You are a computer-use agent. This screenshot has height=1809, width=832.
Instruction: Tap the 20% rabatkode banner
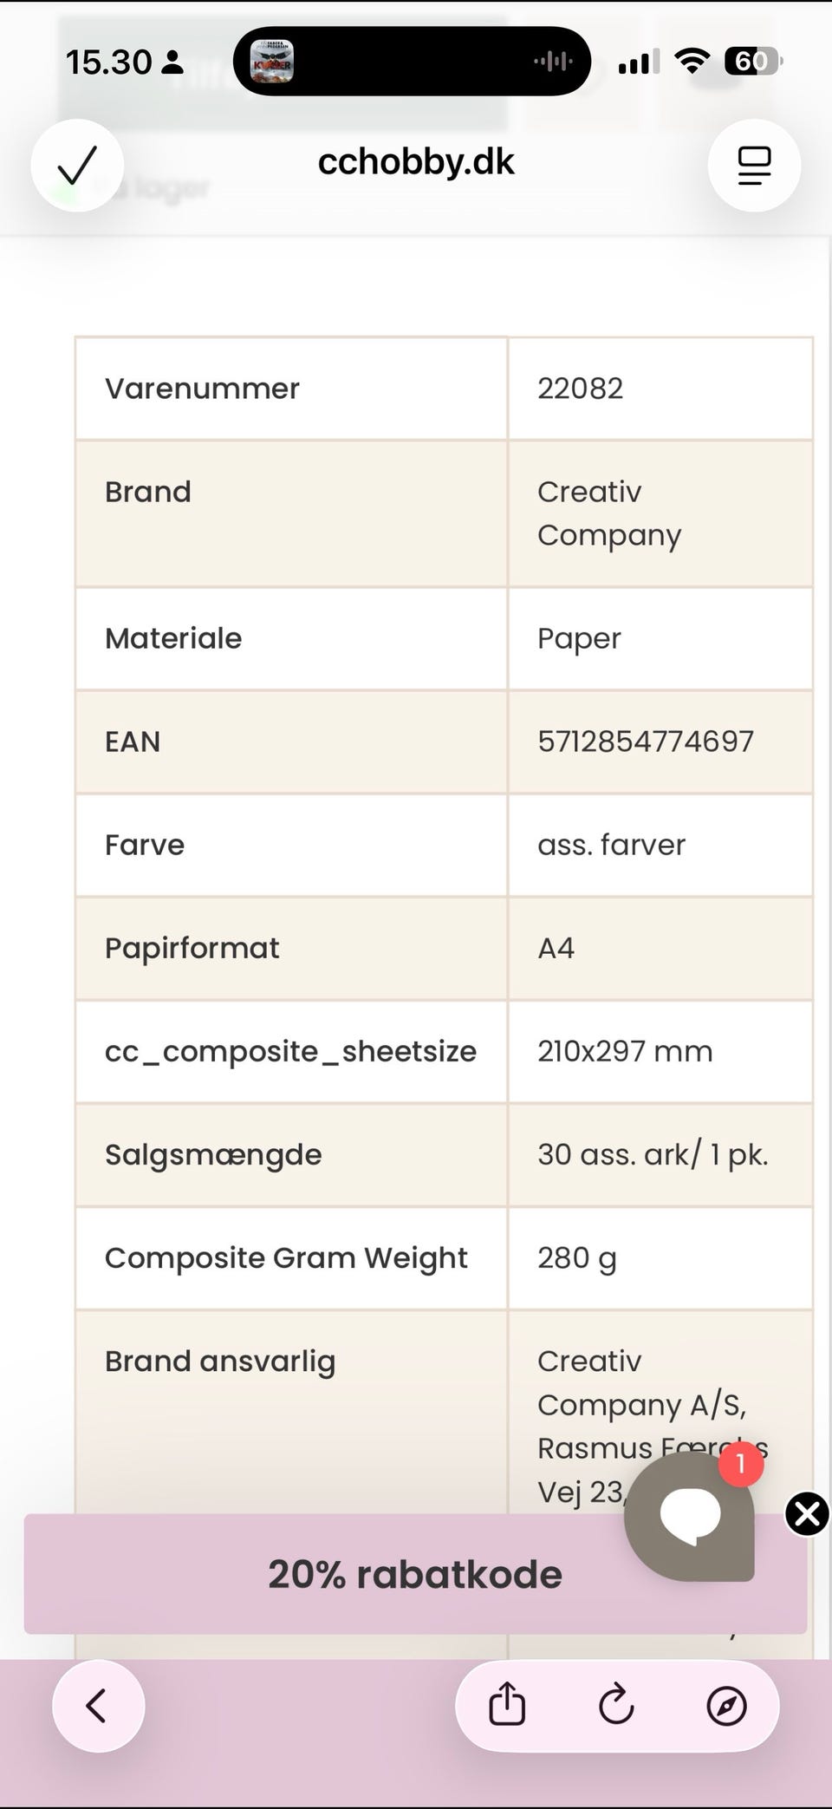[347, 1574]
